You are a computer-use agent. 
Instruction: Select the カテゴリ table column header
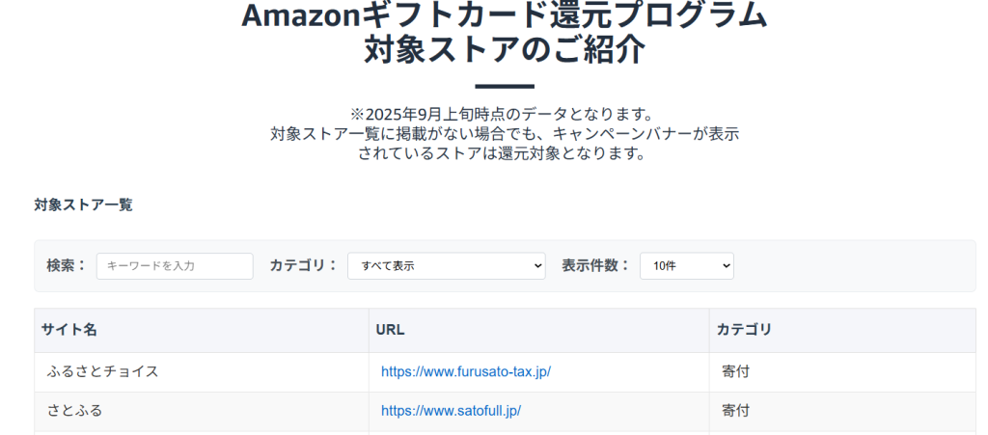(744, 330)
